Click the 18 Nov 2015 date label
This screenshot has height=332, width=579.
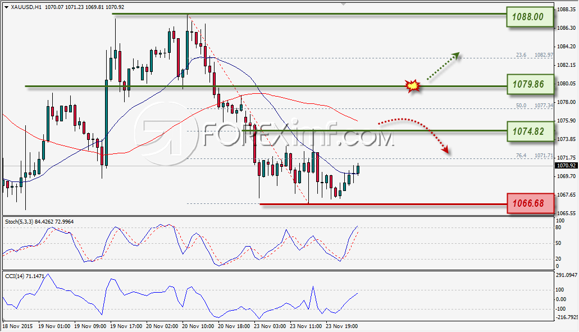[x=18, y=326]
